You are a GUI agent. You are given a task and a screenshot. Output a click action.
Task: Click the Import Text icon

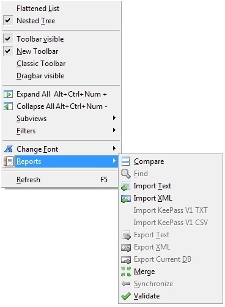click(x=125, y=186)
